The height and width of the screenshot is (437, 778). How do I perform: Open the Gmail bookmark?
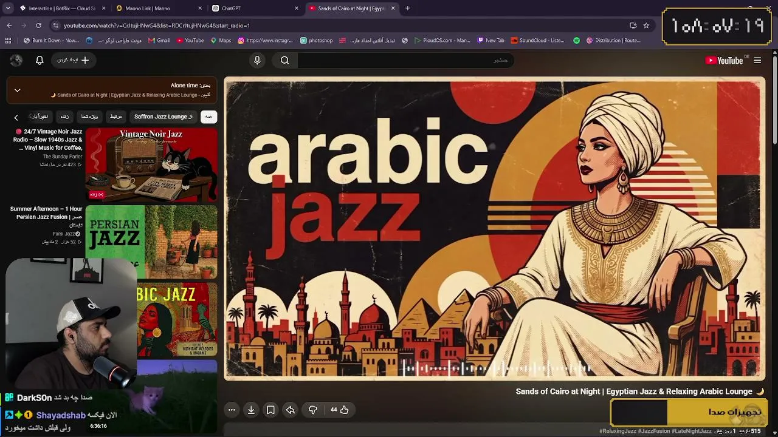pos(159,41)
